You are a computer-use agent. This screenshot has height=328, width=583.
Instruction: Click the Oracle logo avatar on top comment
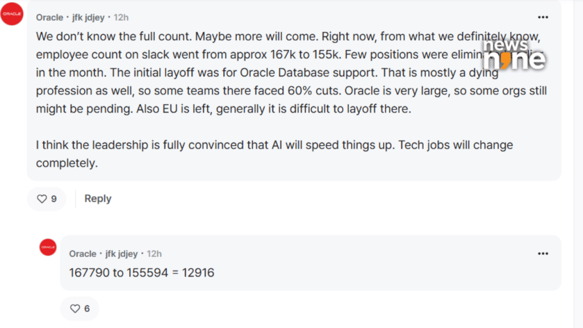(x=12, y=14)
